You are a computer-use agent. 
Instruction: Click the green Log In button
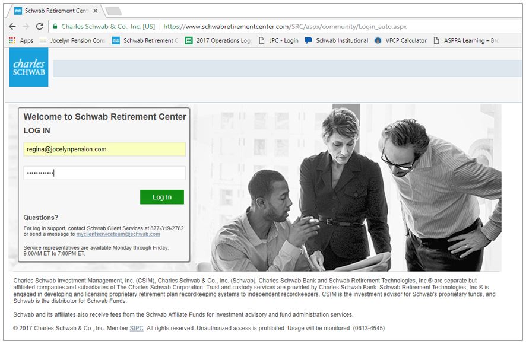point(161,198)
